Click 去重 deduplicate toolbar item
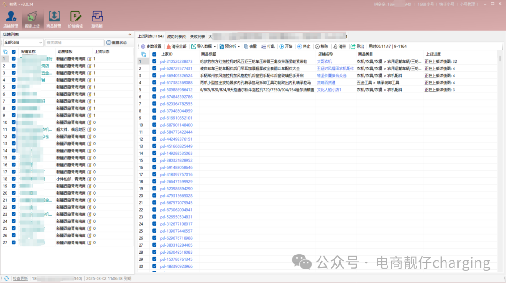 click(250, 46)
